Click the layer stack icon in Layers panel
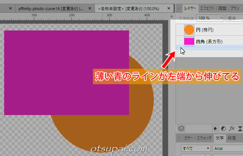Viewport: 243px width, 156px height. 181,128
